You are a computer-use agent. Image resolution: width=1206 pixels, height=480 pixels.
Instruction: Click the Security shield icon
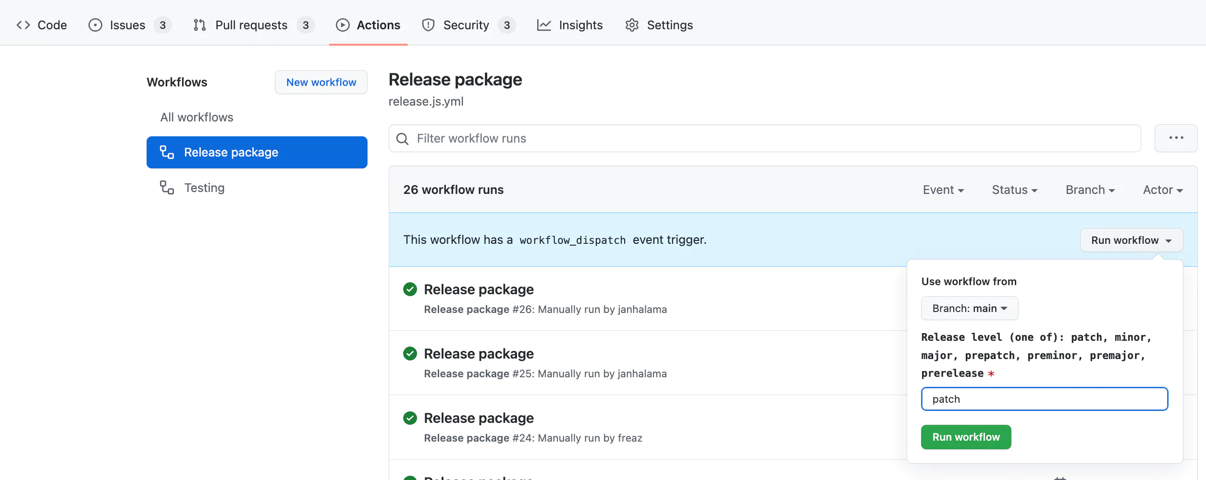(428, 25)
